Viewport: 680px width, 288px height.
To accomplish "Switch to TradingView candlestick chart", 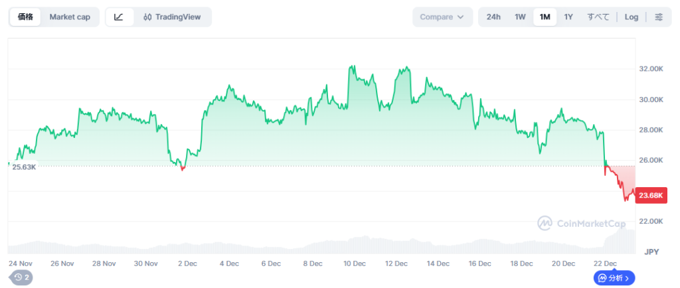I will [173, 17].
